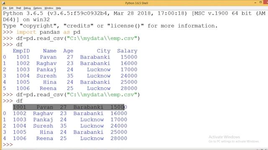Click the Python IDLE icon in title bar
268x150 pixels.
pyautogui.click(x=4, y=3)
